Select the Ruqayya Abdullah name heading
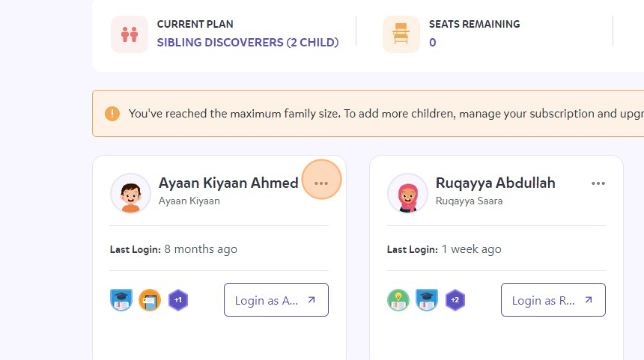 click(495, 183)
